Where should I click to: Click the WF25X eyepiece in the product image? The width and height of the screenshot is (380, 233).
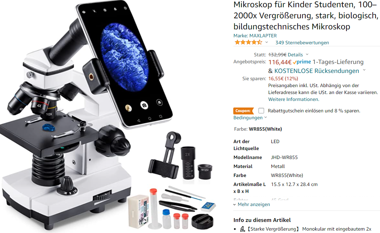tap(205, 171)
